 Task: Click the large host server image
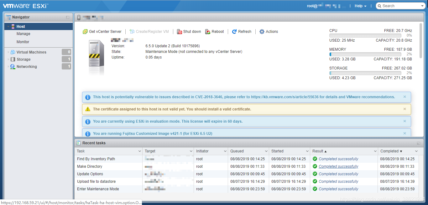click(x=96, y=57)
